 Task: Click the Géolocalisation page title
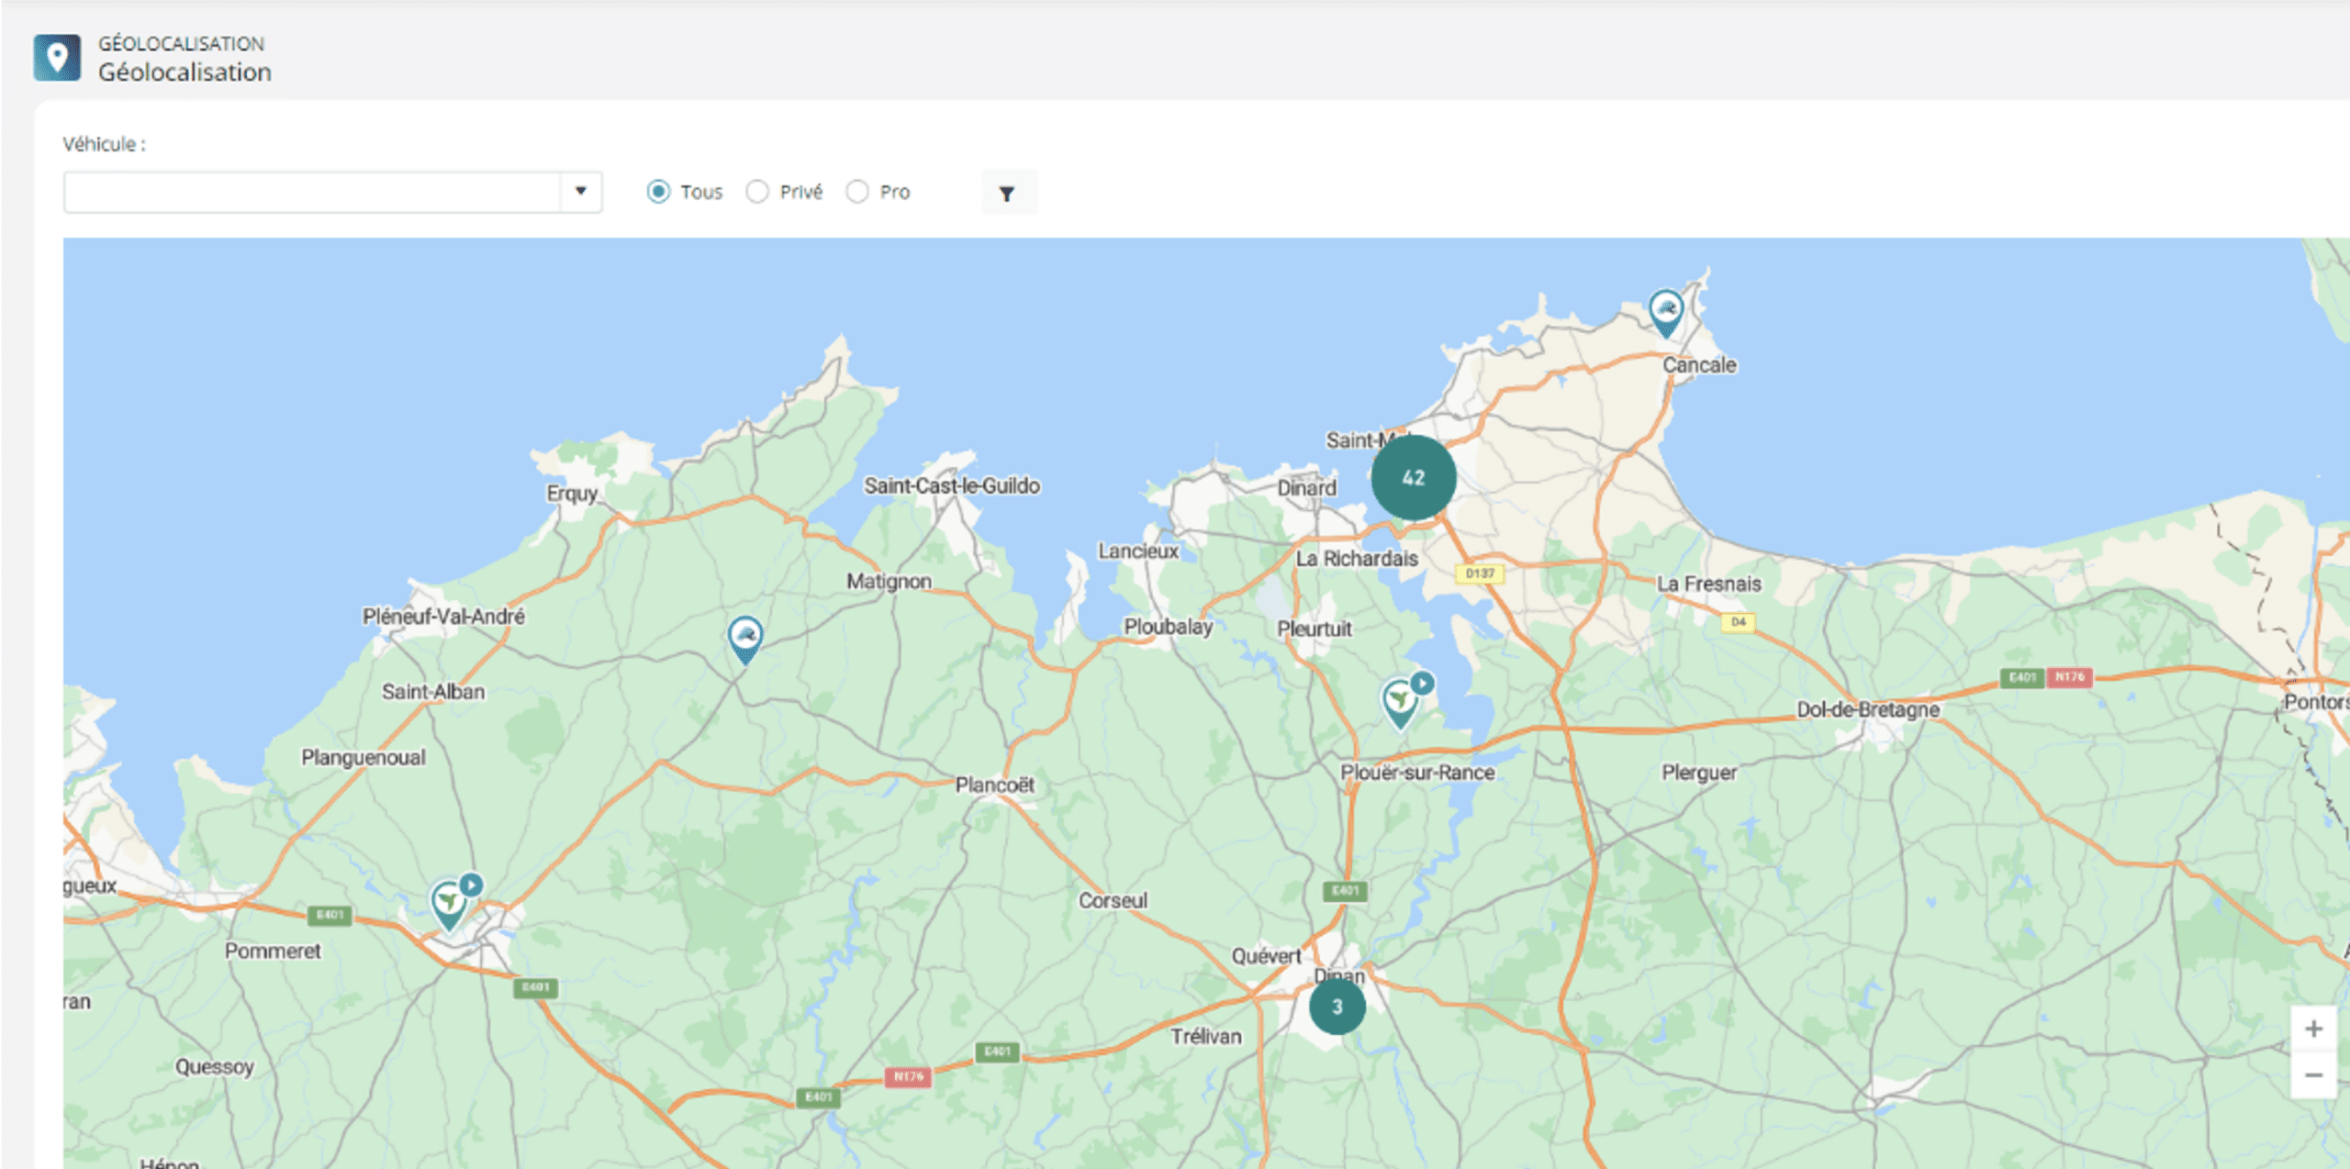tap(185, 72)
